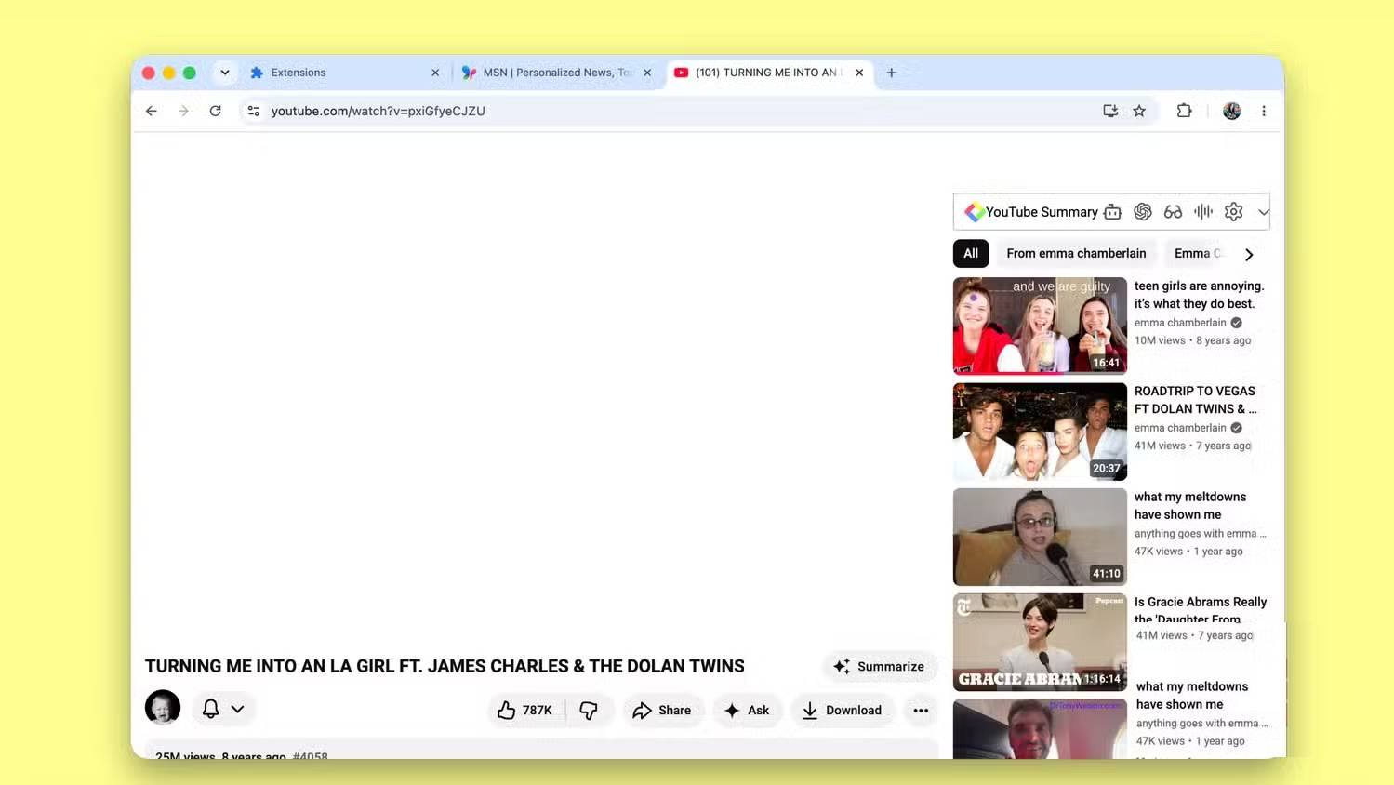Open teen girls are annoying thumbnail

coord(1040,326)
